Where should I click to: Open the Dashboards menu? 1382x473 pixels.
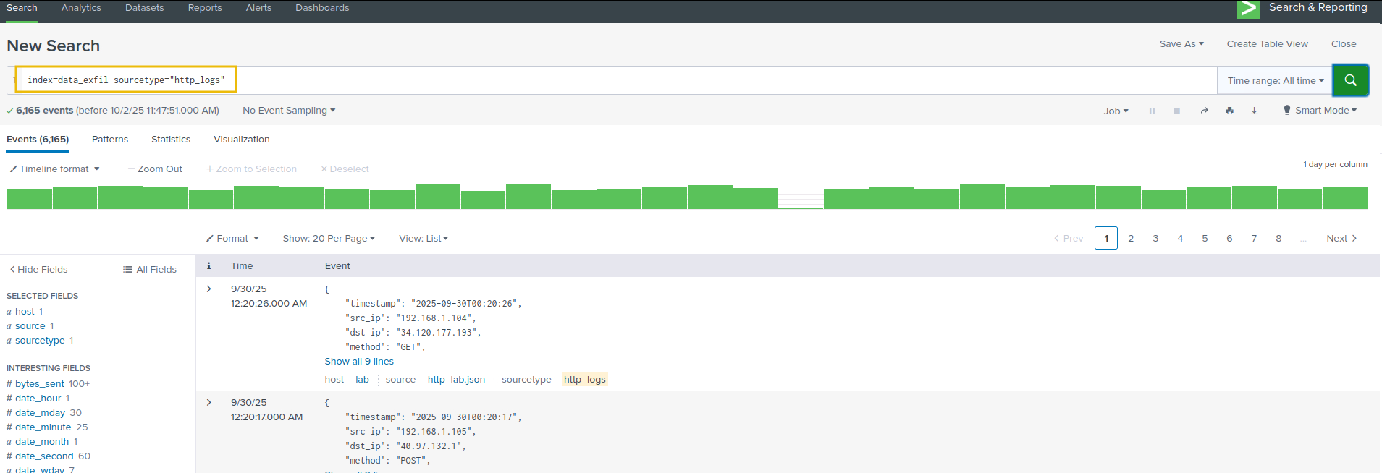(x=322, y=8)
